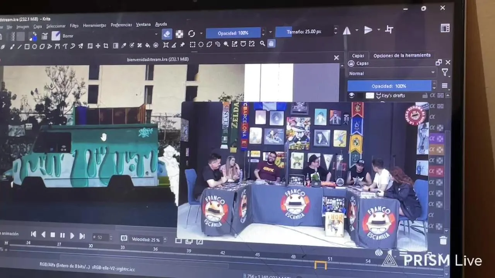
Task: Select the Polyline tool
Action: point(49,46)
